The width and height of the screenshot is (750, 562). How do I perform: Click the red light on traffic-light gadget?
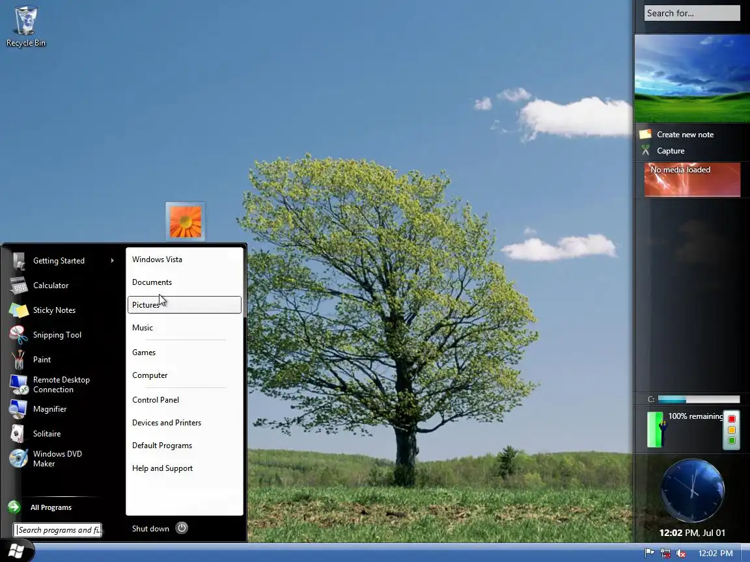[x=731, y=419]
